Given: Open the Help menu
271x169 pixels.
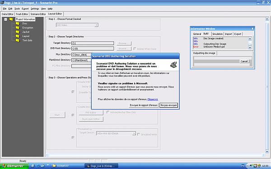Looking at the screenshot, I should click(x=50, y=9).
